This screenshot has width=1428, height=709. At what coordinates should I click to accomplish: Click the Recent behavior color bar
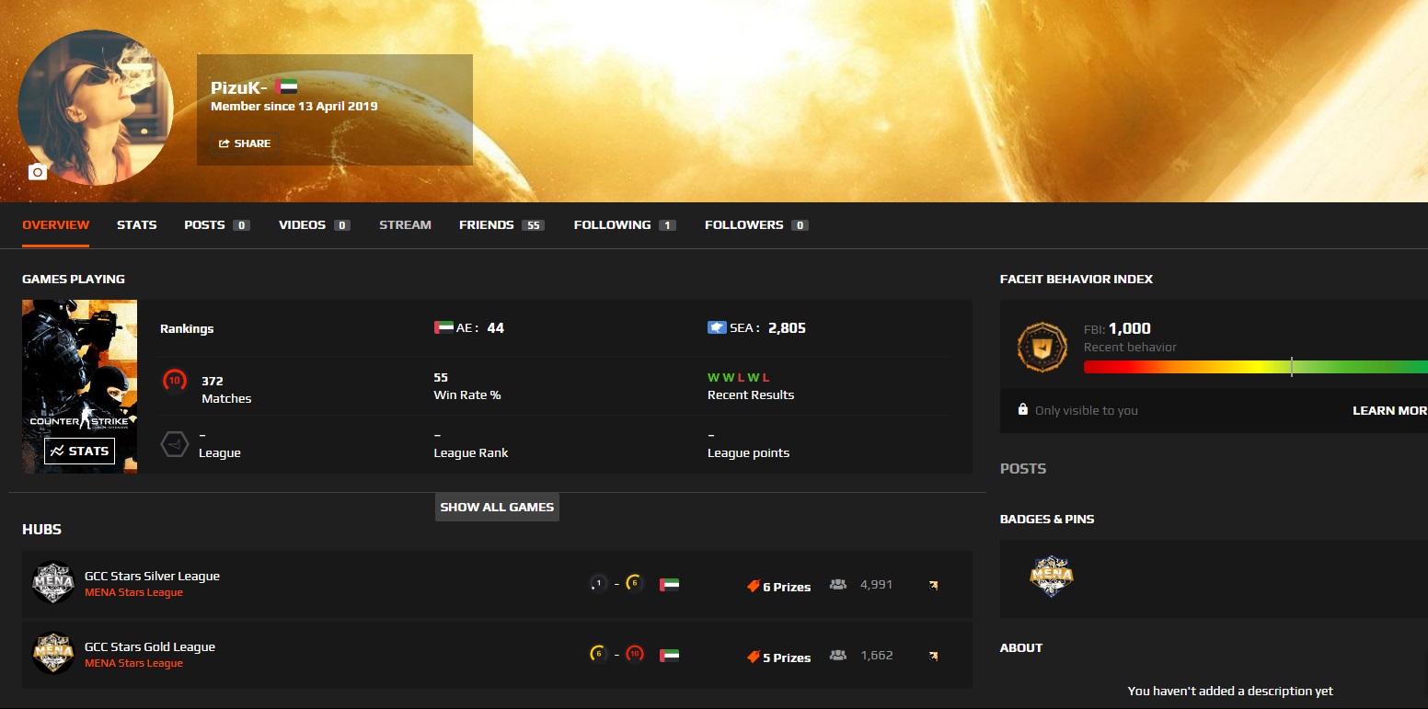coord(1256,367)
